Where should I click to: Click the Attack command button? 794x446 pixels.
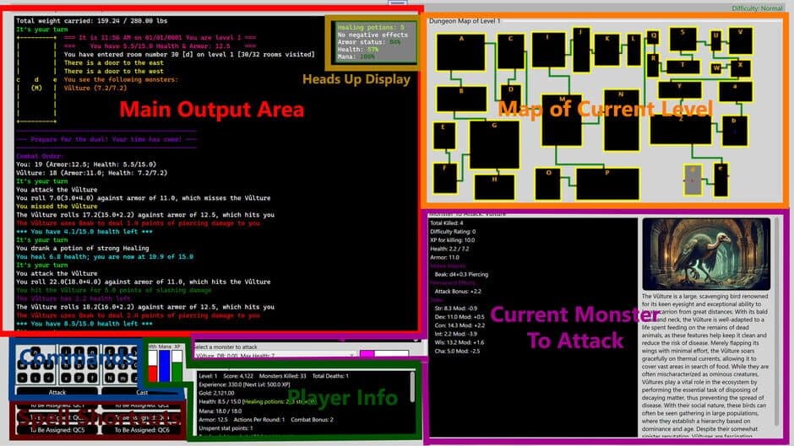57,392
